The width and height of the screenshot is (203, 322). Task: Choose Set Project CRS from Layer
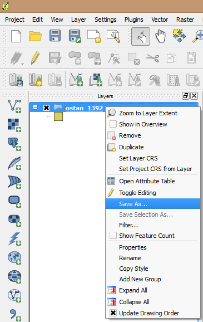tap(153, 169)
